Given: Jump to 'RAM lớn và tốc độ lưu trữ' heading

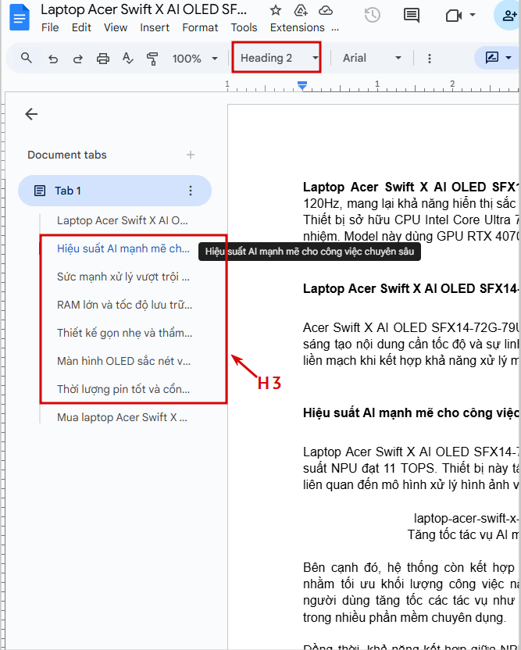Looking at the screenshot, I should (x=124, y=305).
